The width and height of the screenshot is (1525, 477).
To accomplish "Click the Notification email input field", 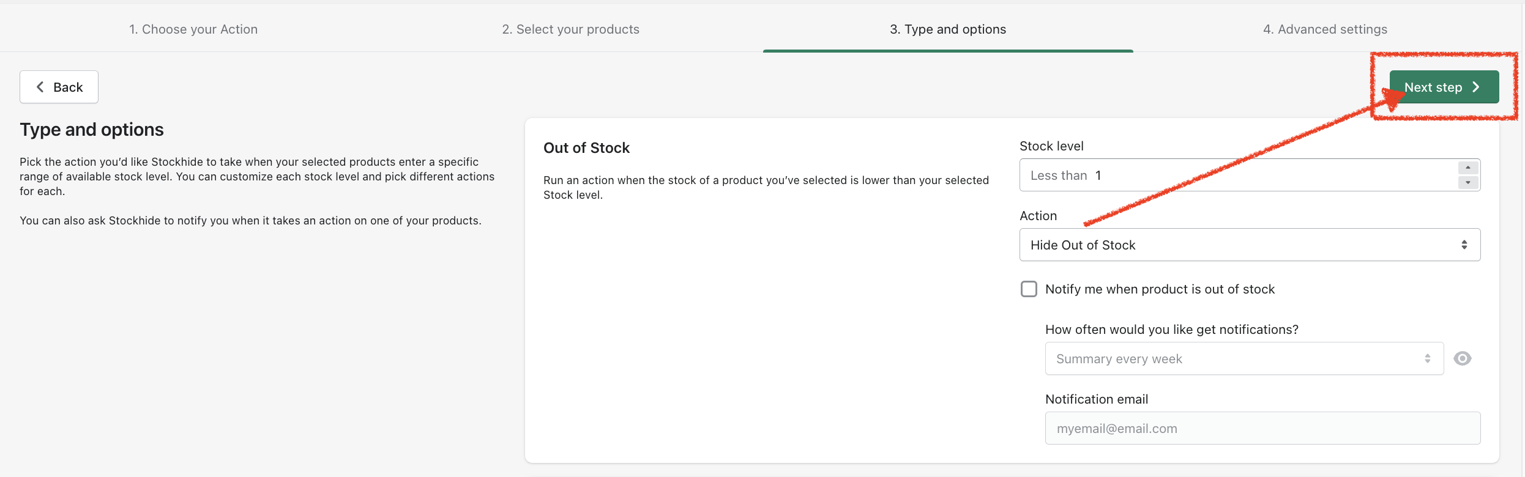I will [1262, 428].
